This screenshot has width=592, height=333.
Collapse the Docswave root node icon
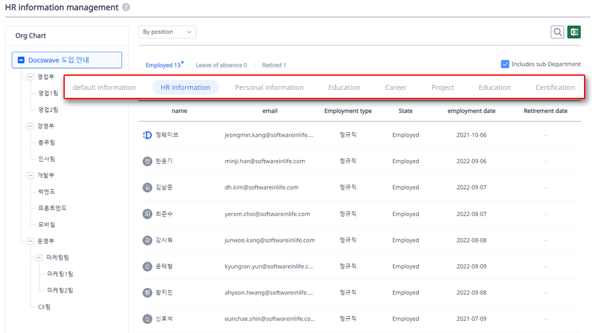[x=21, y=60]
